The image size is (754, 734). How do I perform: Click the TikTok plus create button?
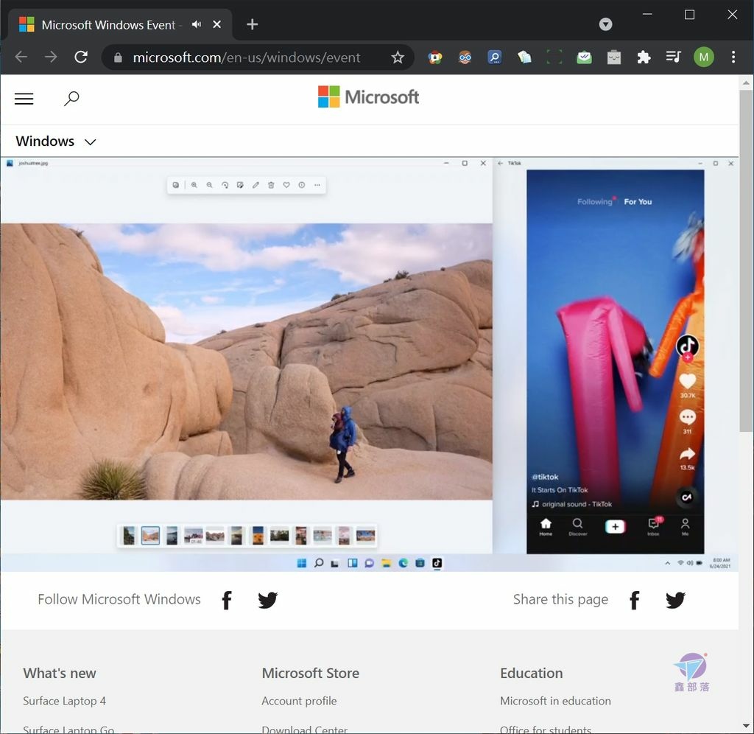click(x=615, y=527)
